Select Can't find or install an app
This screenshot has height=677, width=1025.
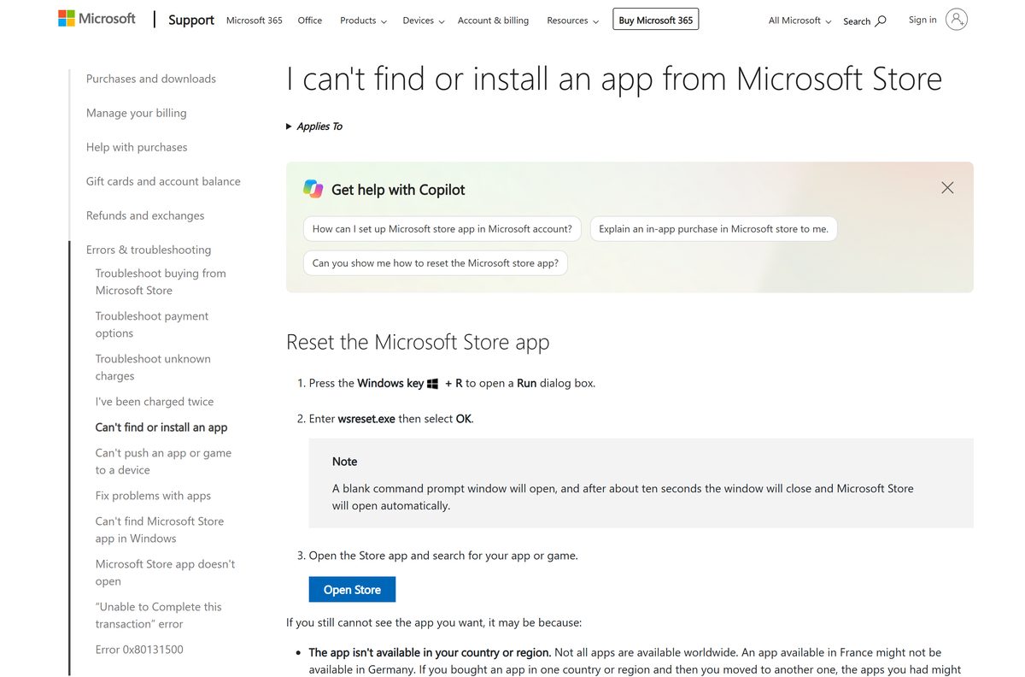coord(161,427)
